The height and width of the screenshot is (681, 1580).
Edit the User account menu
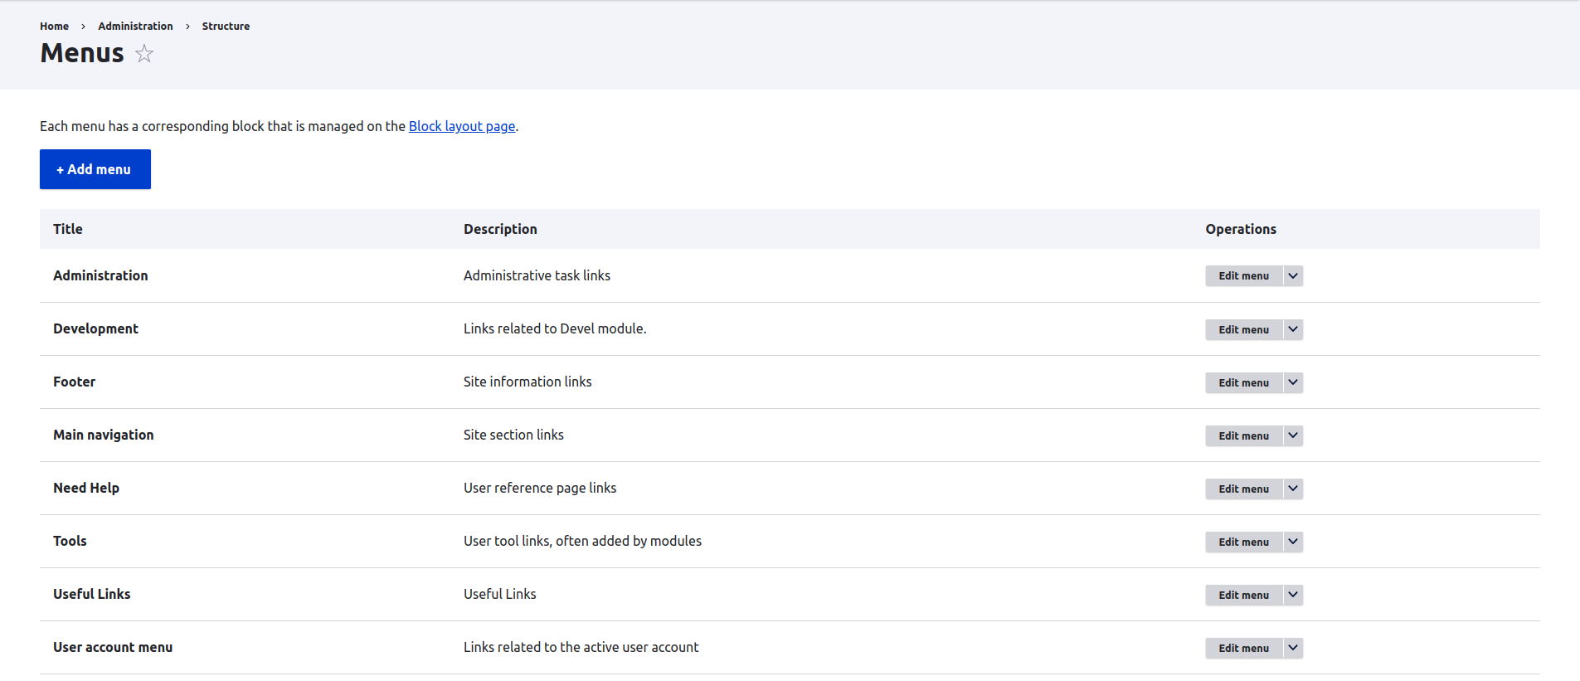coord(1243,648)
